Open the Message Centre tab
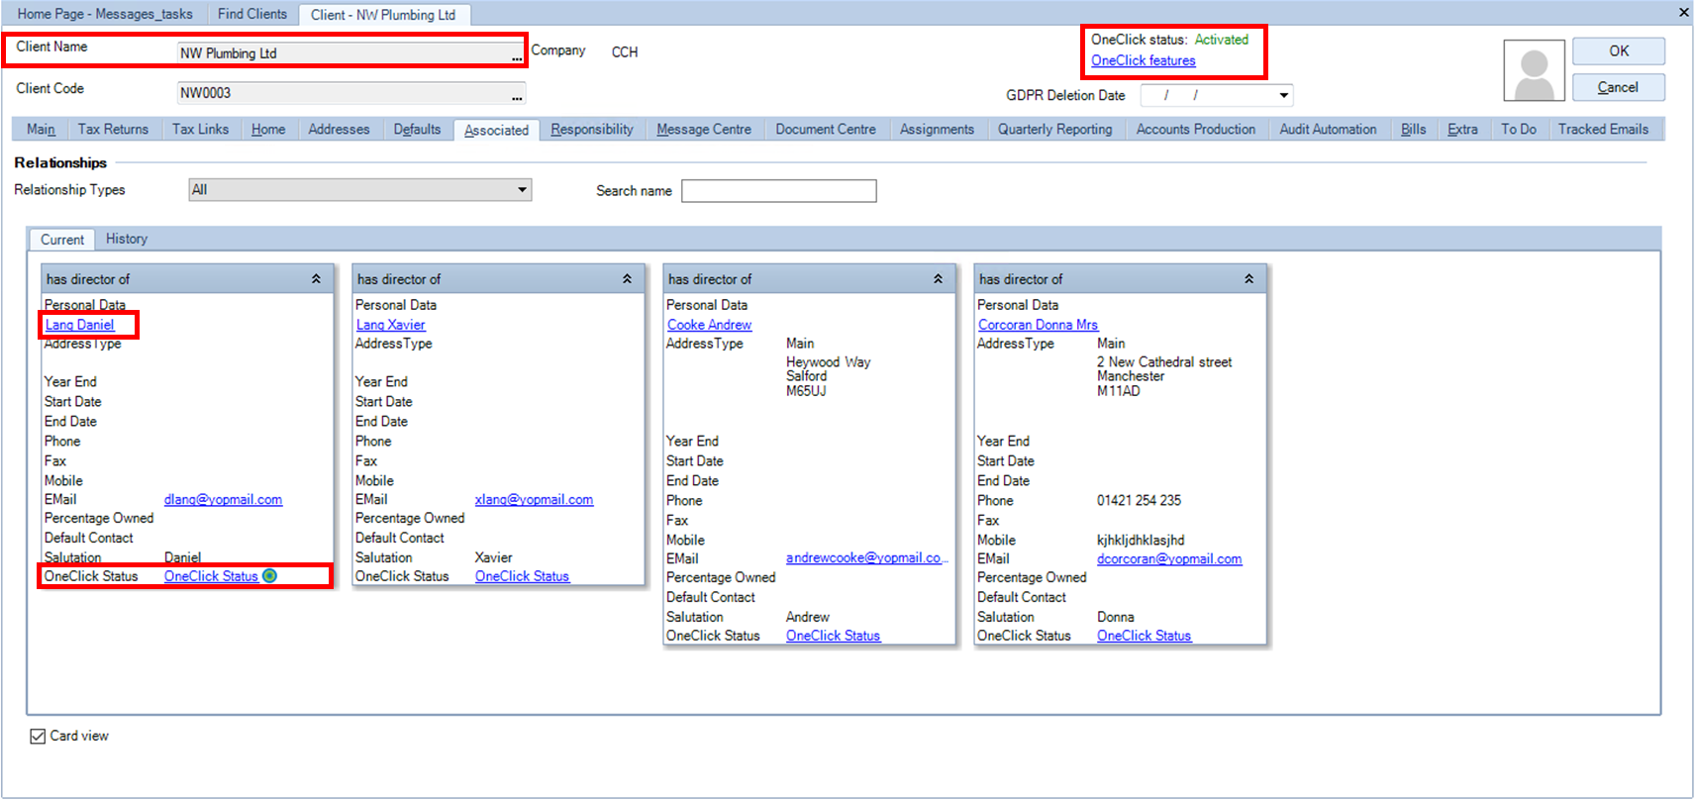This screenshot has height=801, width=1697. point(704,130)
